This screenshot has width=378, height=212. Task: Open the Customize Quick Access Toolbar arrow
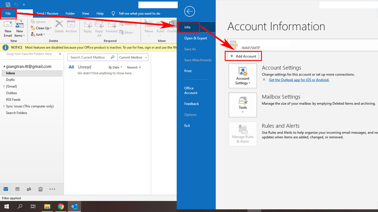click(x=24, y=5)
